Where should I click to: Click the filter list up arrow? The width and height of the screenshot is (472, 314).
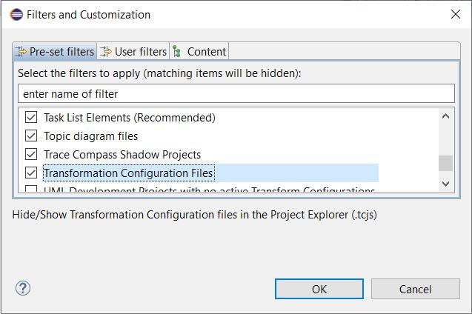[x=446, y=116]
